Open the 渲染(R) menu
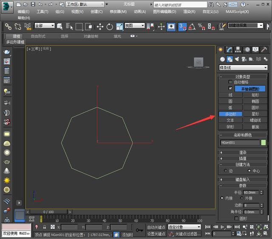The height and width of the screenshot is (239, 272). 189,12
